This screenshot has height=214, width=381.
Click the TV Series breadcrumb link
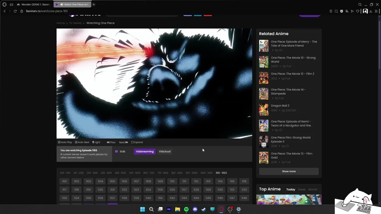[75, 23]
